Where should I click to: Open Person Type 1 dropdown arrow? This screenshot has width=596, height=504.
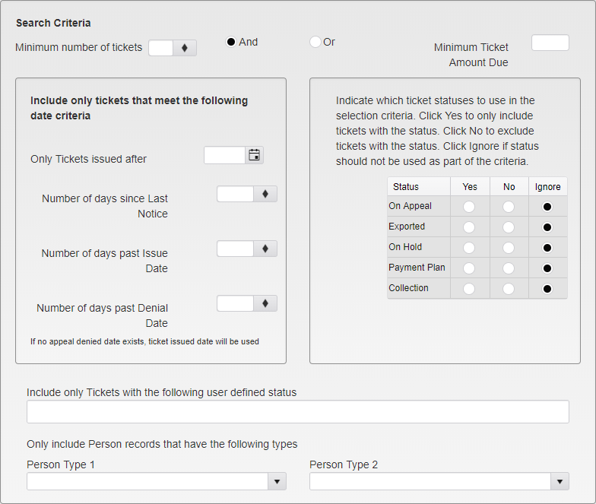tap(277, 482)
